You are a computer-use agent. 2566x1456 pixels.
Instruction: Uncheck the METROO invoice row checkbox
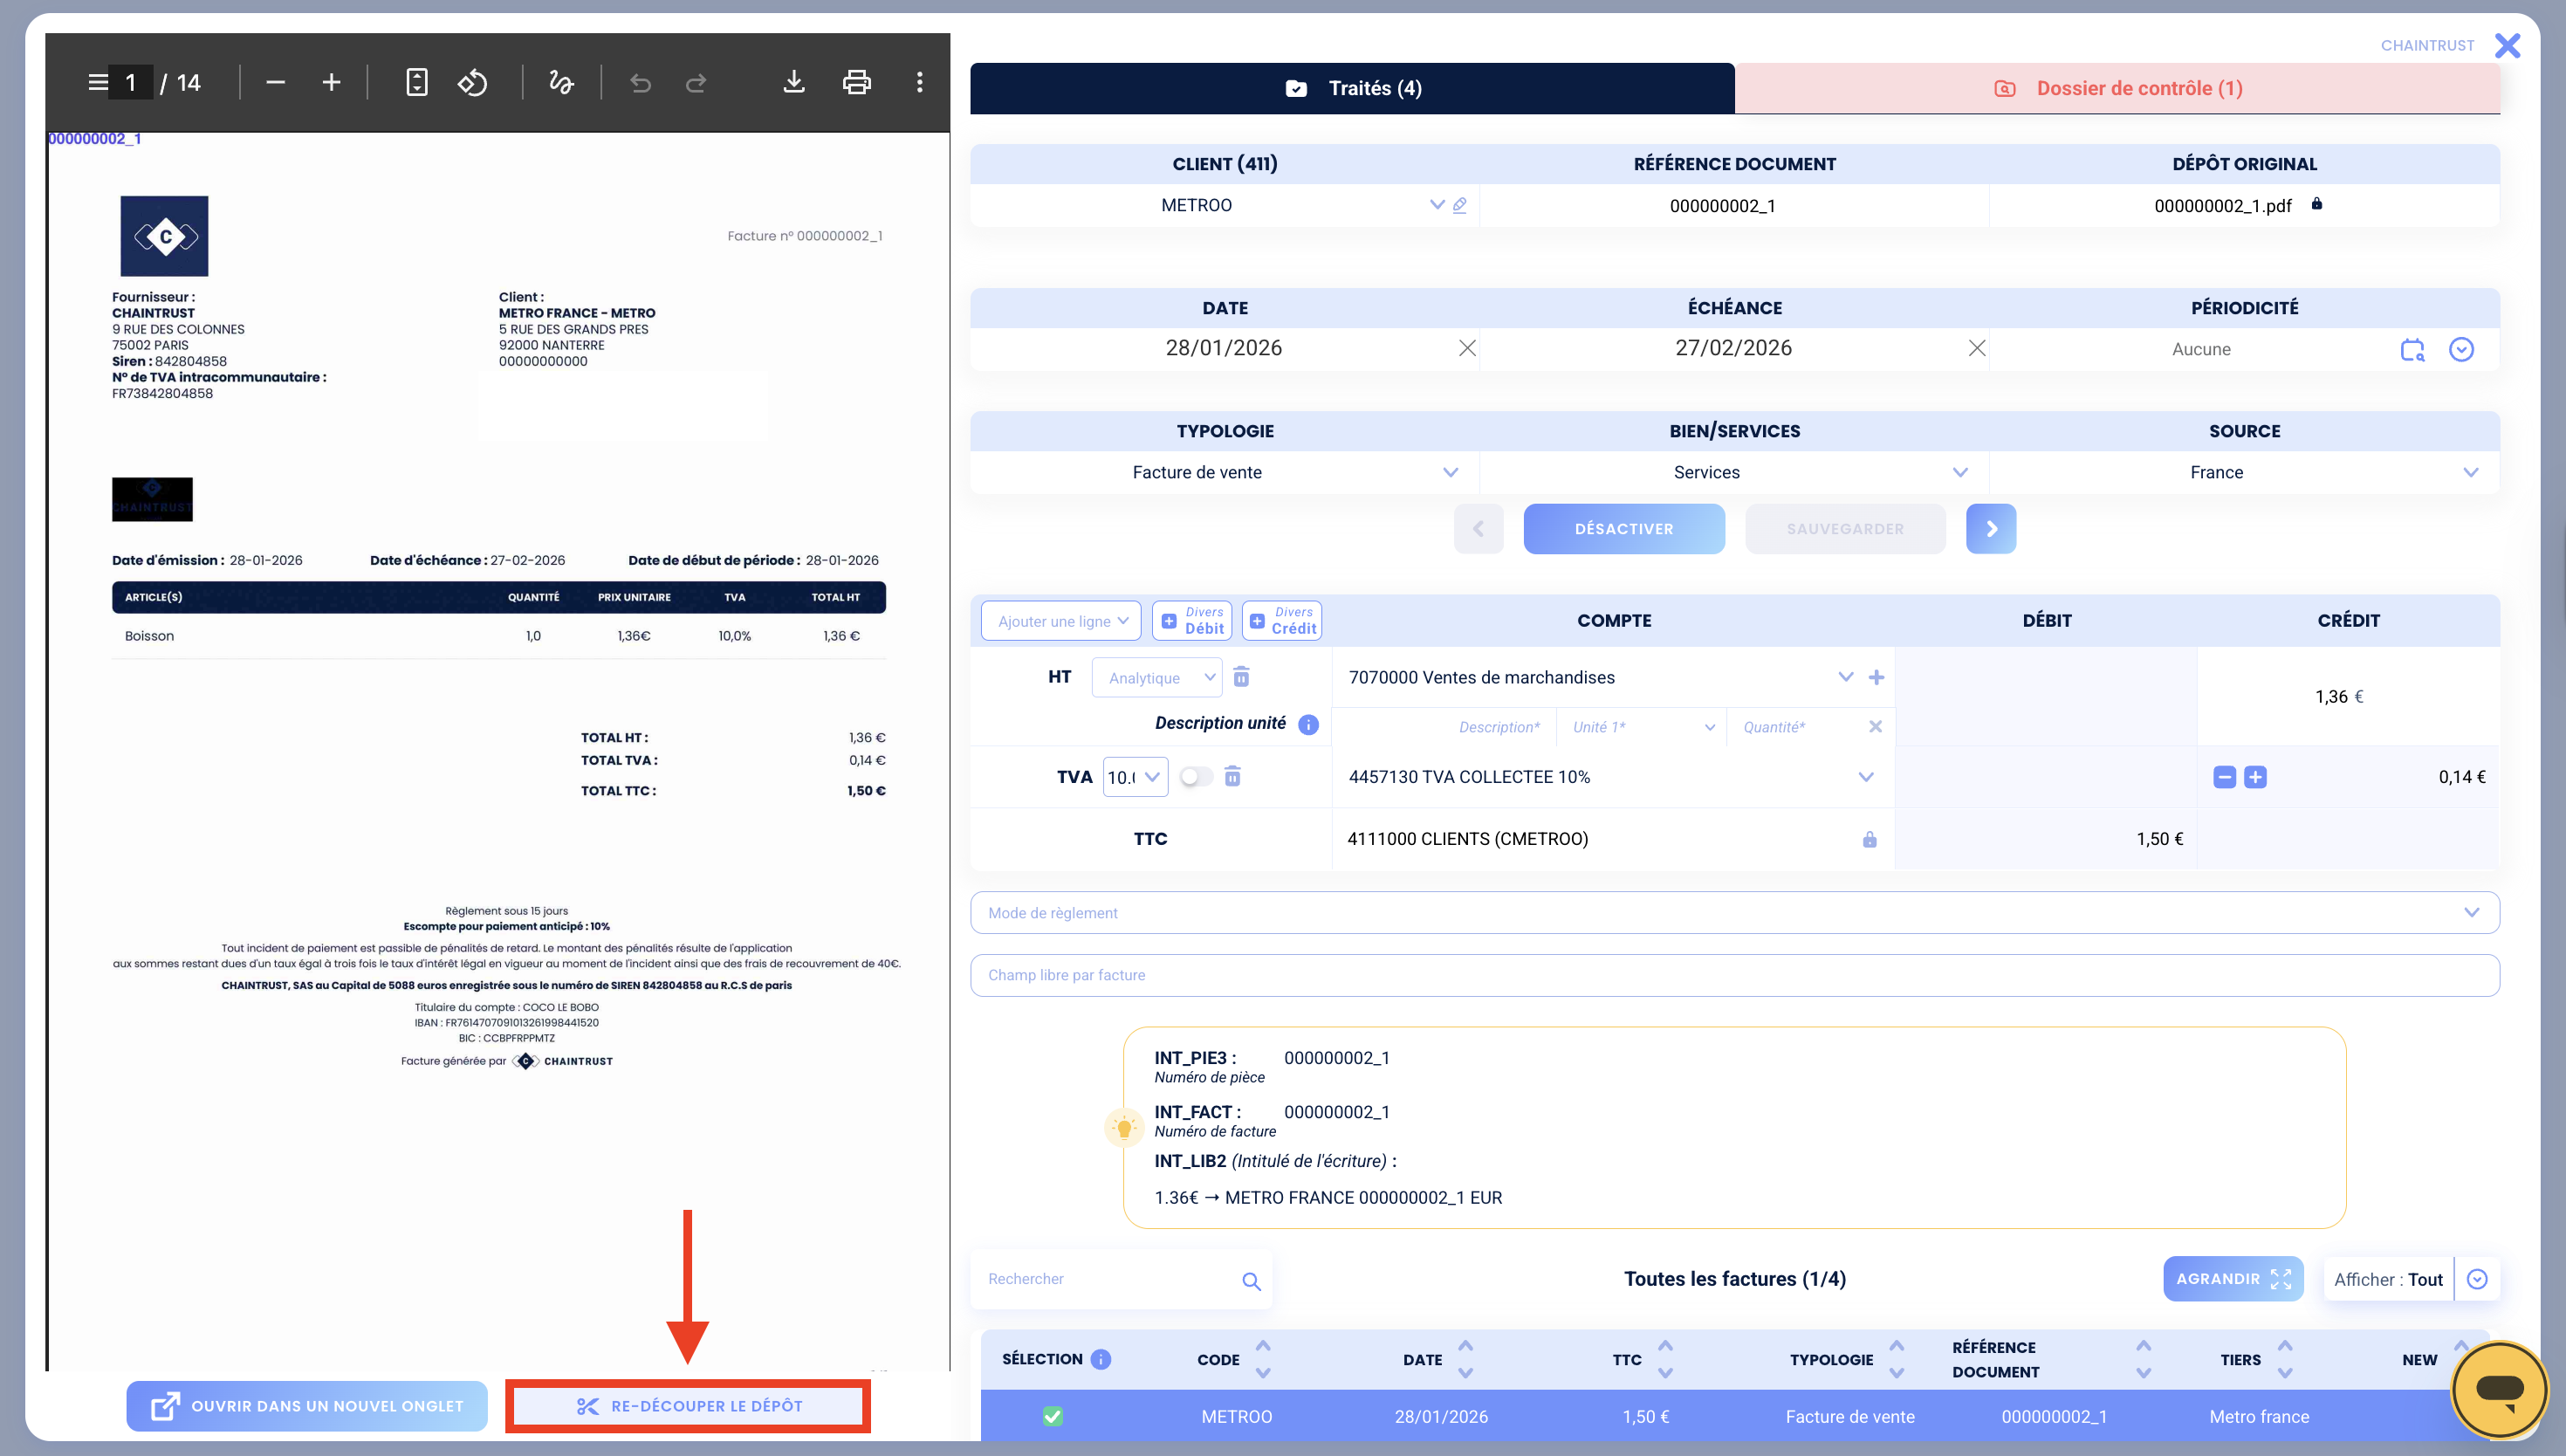[x=1053, y=1416]
